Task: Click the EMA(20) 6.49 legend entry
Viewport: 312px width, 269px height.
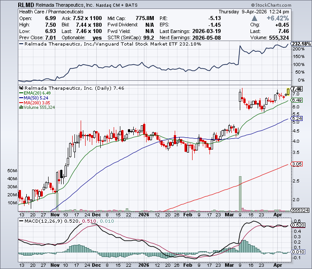Action: pos(35,93)
